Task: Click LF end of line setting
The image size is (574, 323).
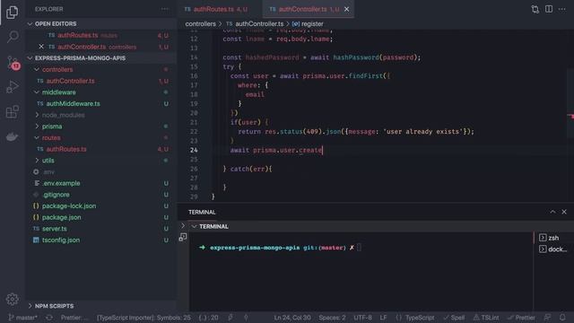Action: point(383,318)
